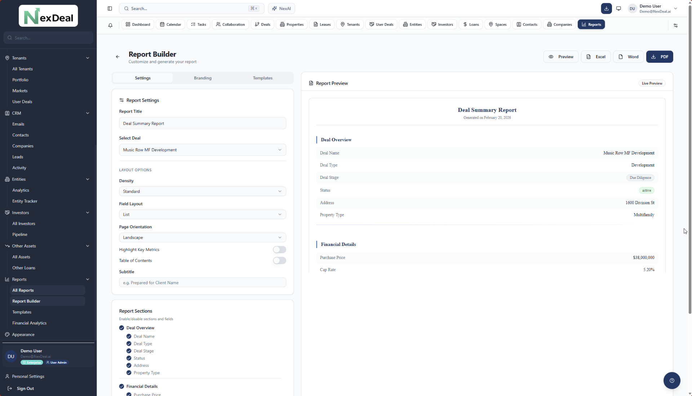
Task: Toggle Highlight Key Metrics switch
Action: point(279,250)
